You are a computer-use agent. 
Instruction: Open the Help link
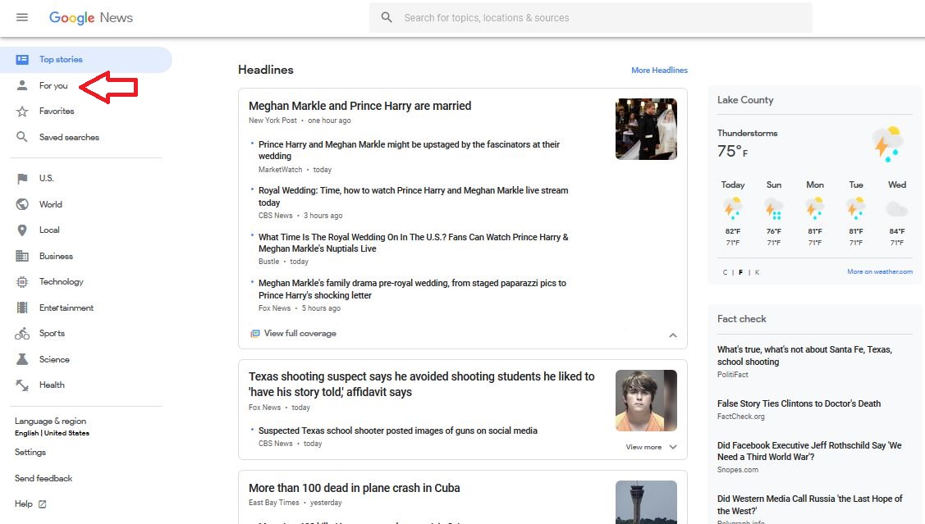pyautogui.click(x=24, y=504)
